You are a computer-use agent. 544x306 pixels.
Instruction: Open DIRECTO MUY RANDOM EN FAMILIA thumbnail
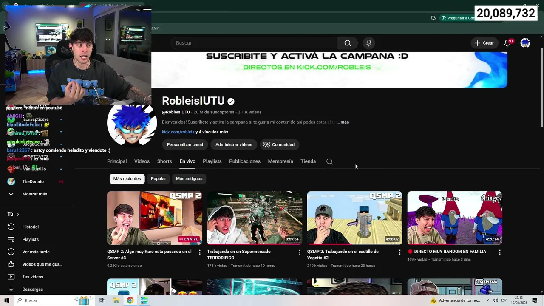(x=455, y=218)
